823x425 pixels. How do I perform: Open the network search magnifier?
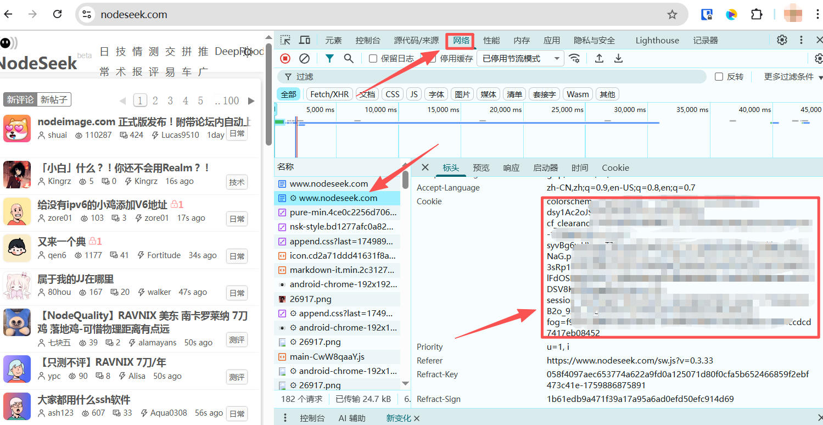(349, 58)
